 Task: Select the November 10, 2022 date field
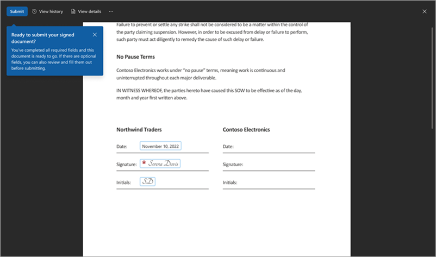[x=160, y=146]
